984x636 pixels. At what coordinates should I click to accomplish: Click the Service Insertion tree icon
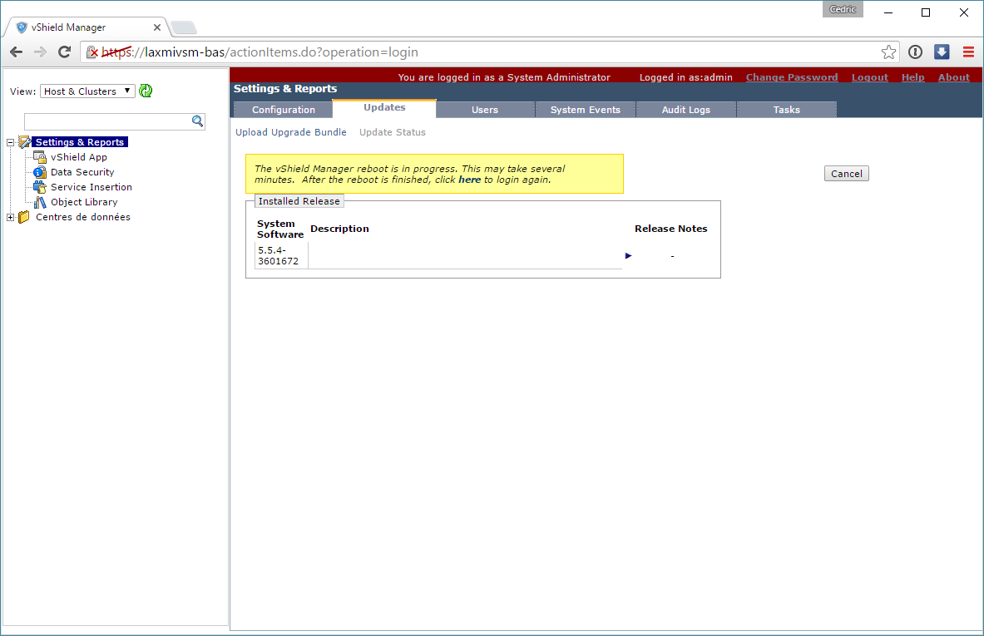point(40,187)
